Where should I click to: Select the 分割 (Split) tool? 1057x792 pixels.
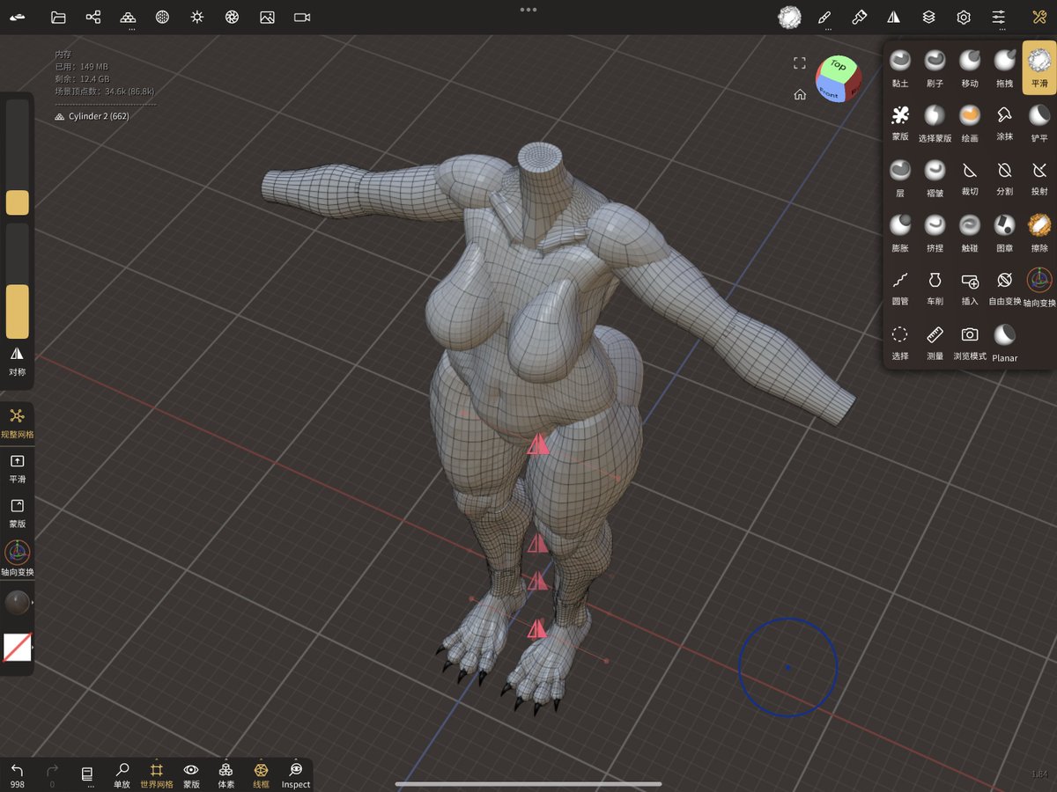point(1005,177)
